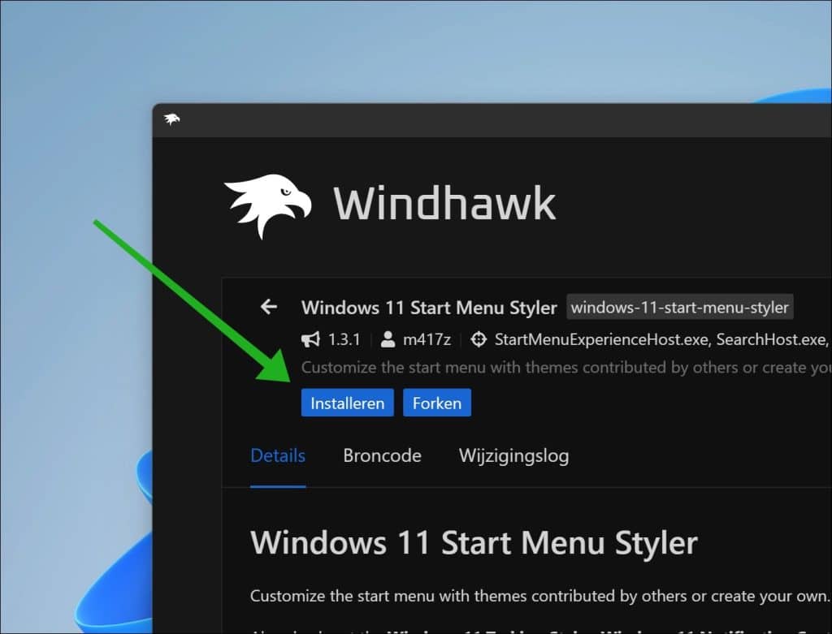Click the Windhawk title text in header
Screen dimensions: 832x634
(x=444, y=203)
